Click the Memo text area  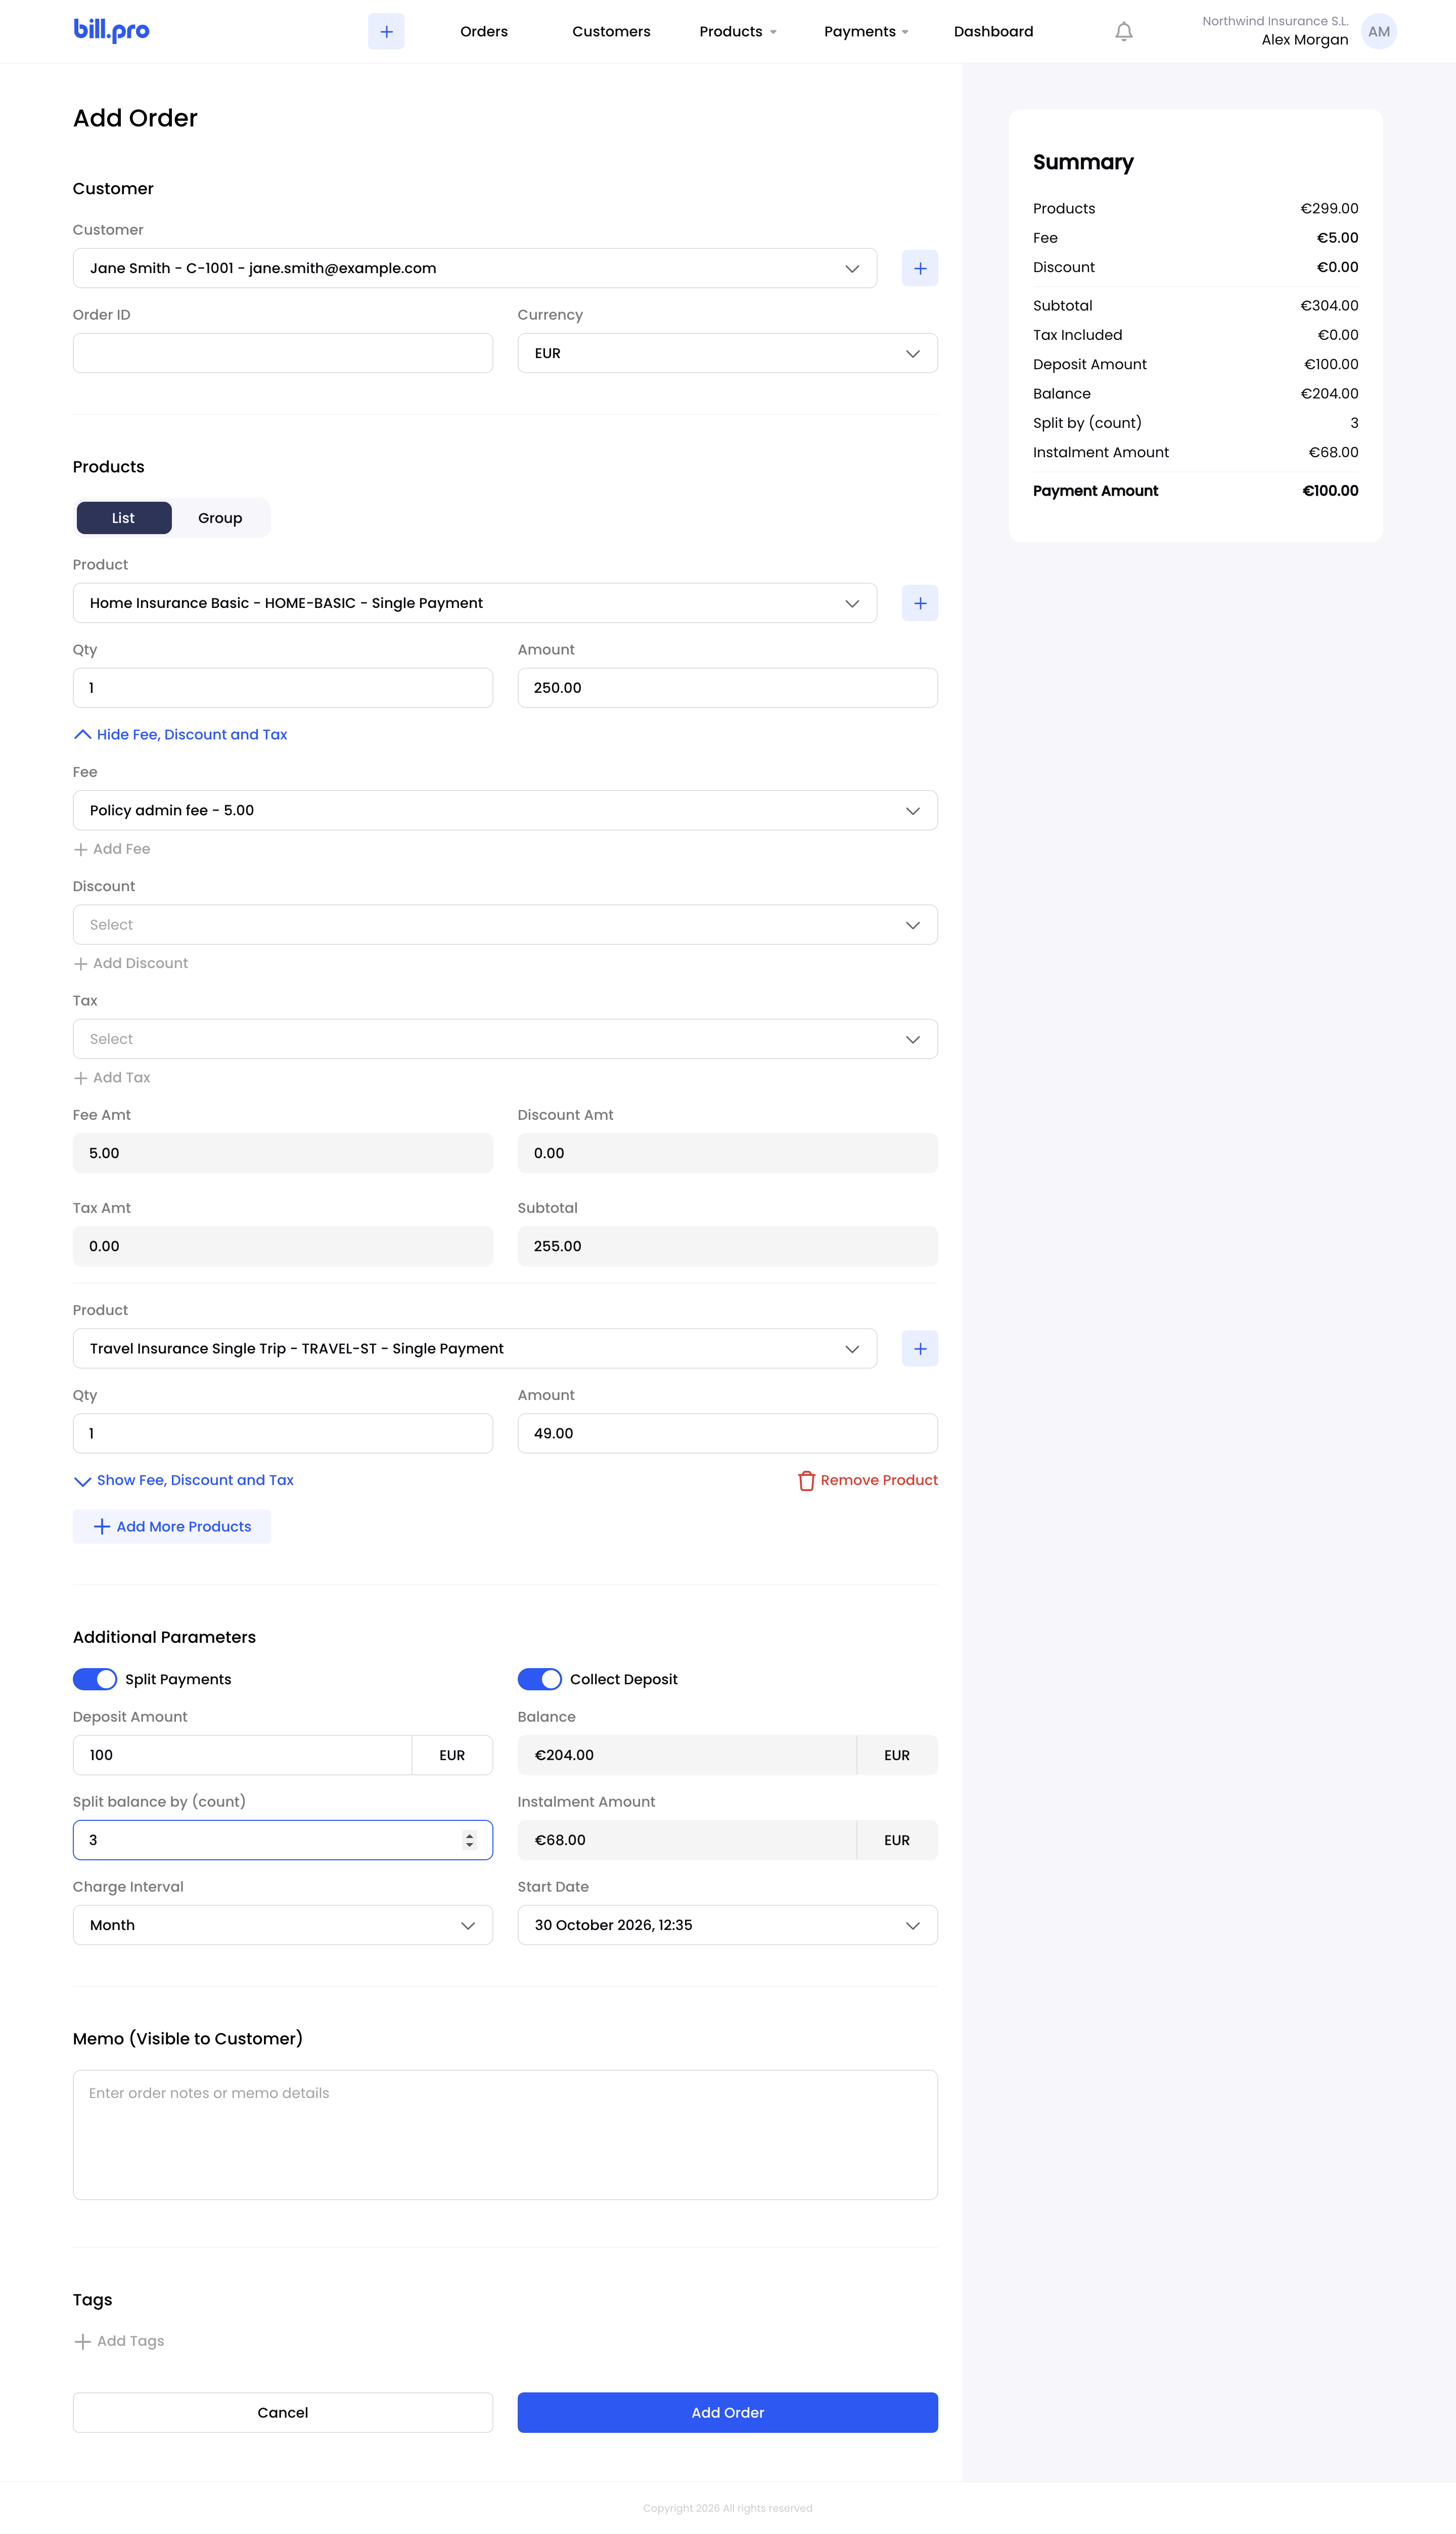tap(505, 2135)
